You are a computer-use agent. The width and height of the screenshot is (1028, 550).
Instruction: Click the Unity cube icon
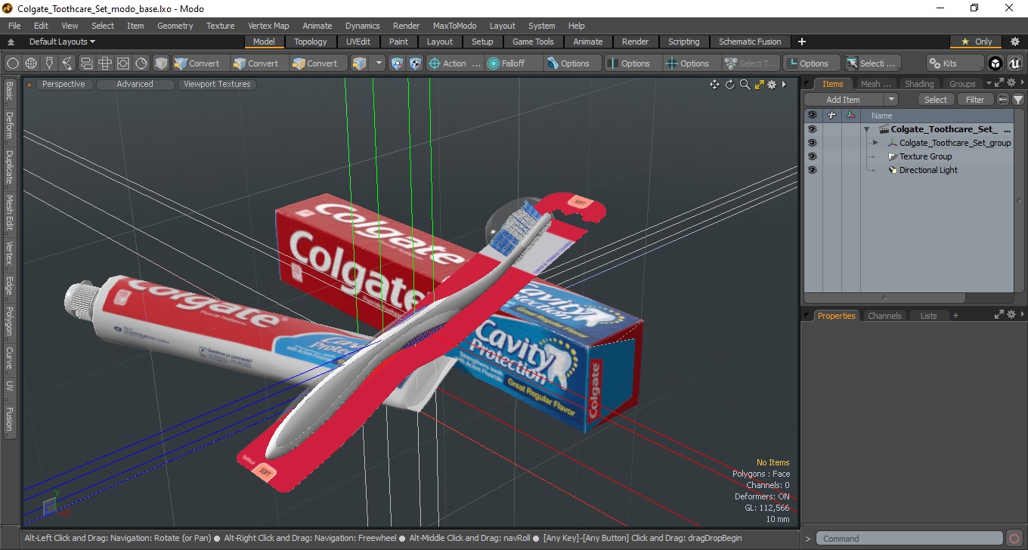point(995,63)
